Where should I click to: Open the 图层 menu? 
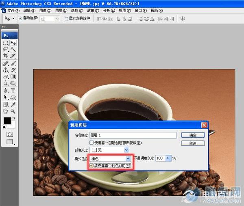coord(61,11)
